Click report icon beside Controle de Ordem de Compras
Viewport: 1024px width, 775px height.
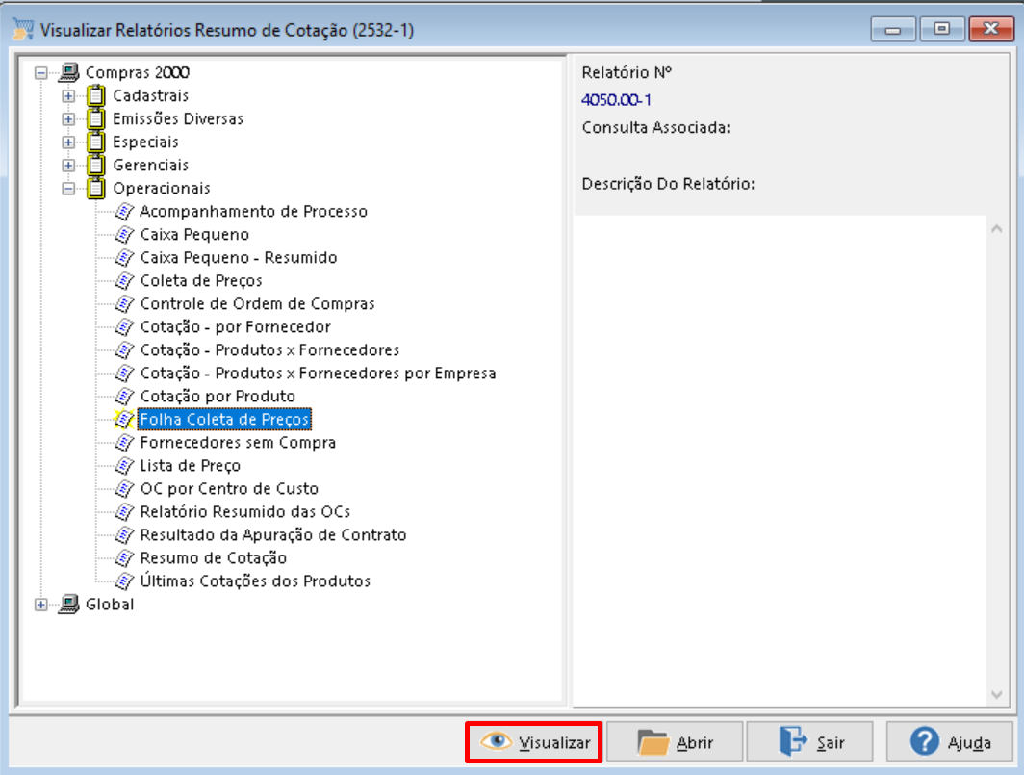point(124,303)
